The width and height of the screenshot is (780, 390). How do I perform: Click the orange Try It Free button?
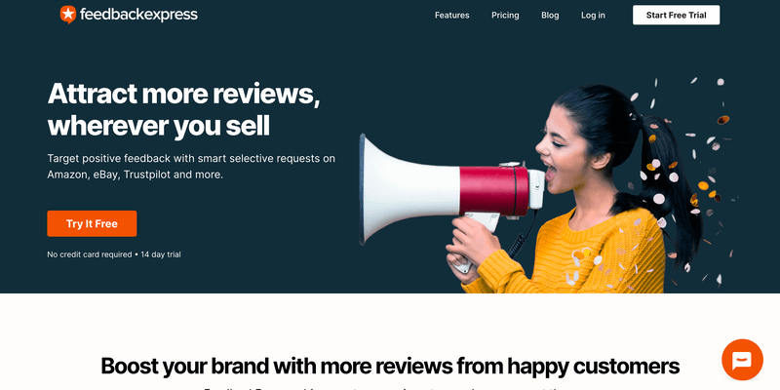(92, 223)
